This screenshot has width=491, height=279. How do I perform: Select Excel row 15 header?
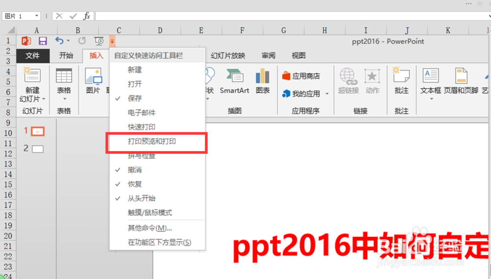click(8, 184)
